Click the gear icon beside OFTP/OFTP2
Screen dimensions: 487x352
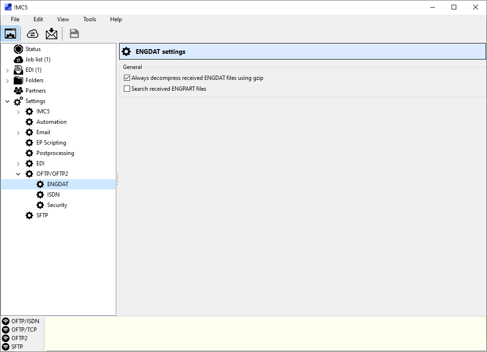[29, 174]
